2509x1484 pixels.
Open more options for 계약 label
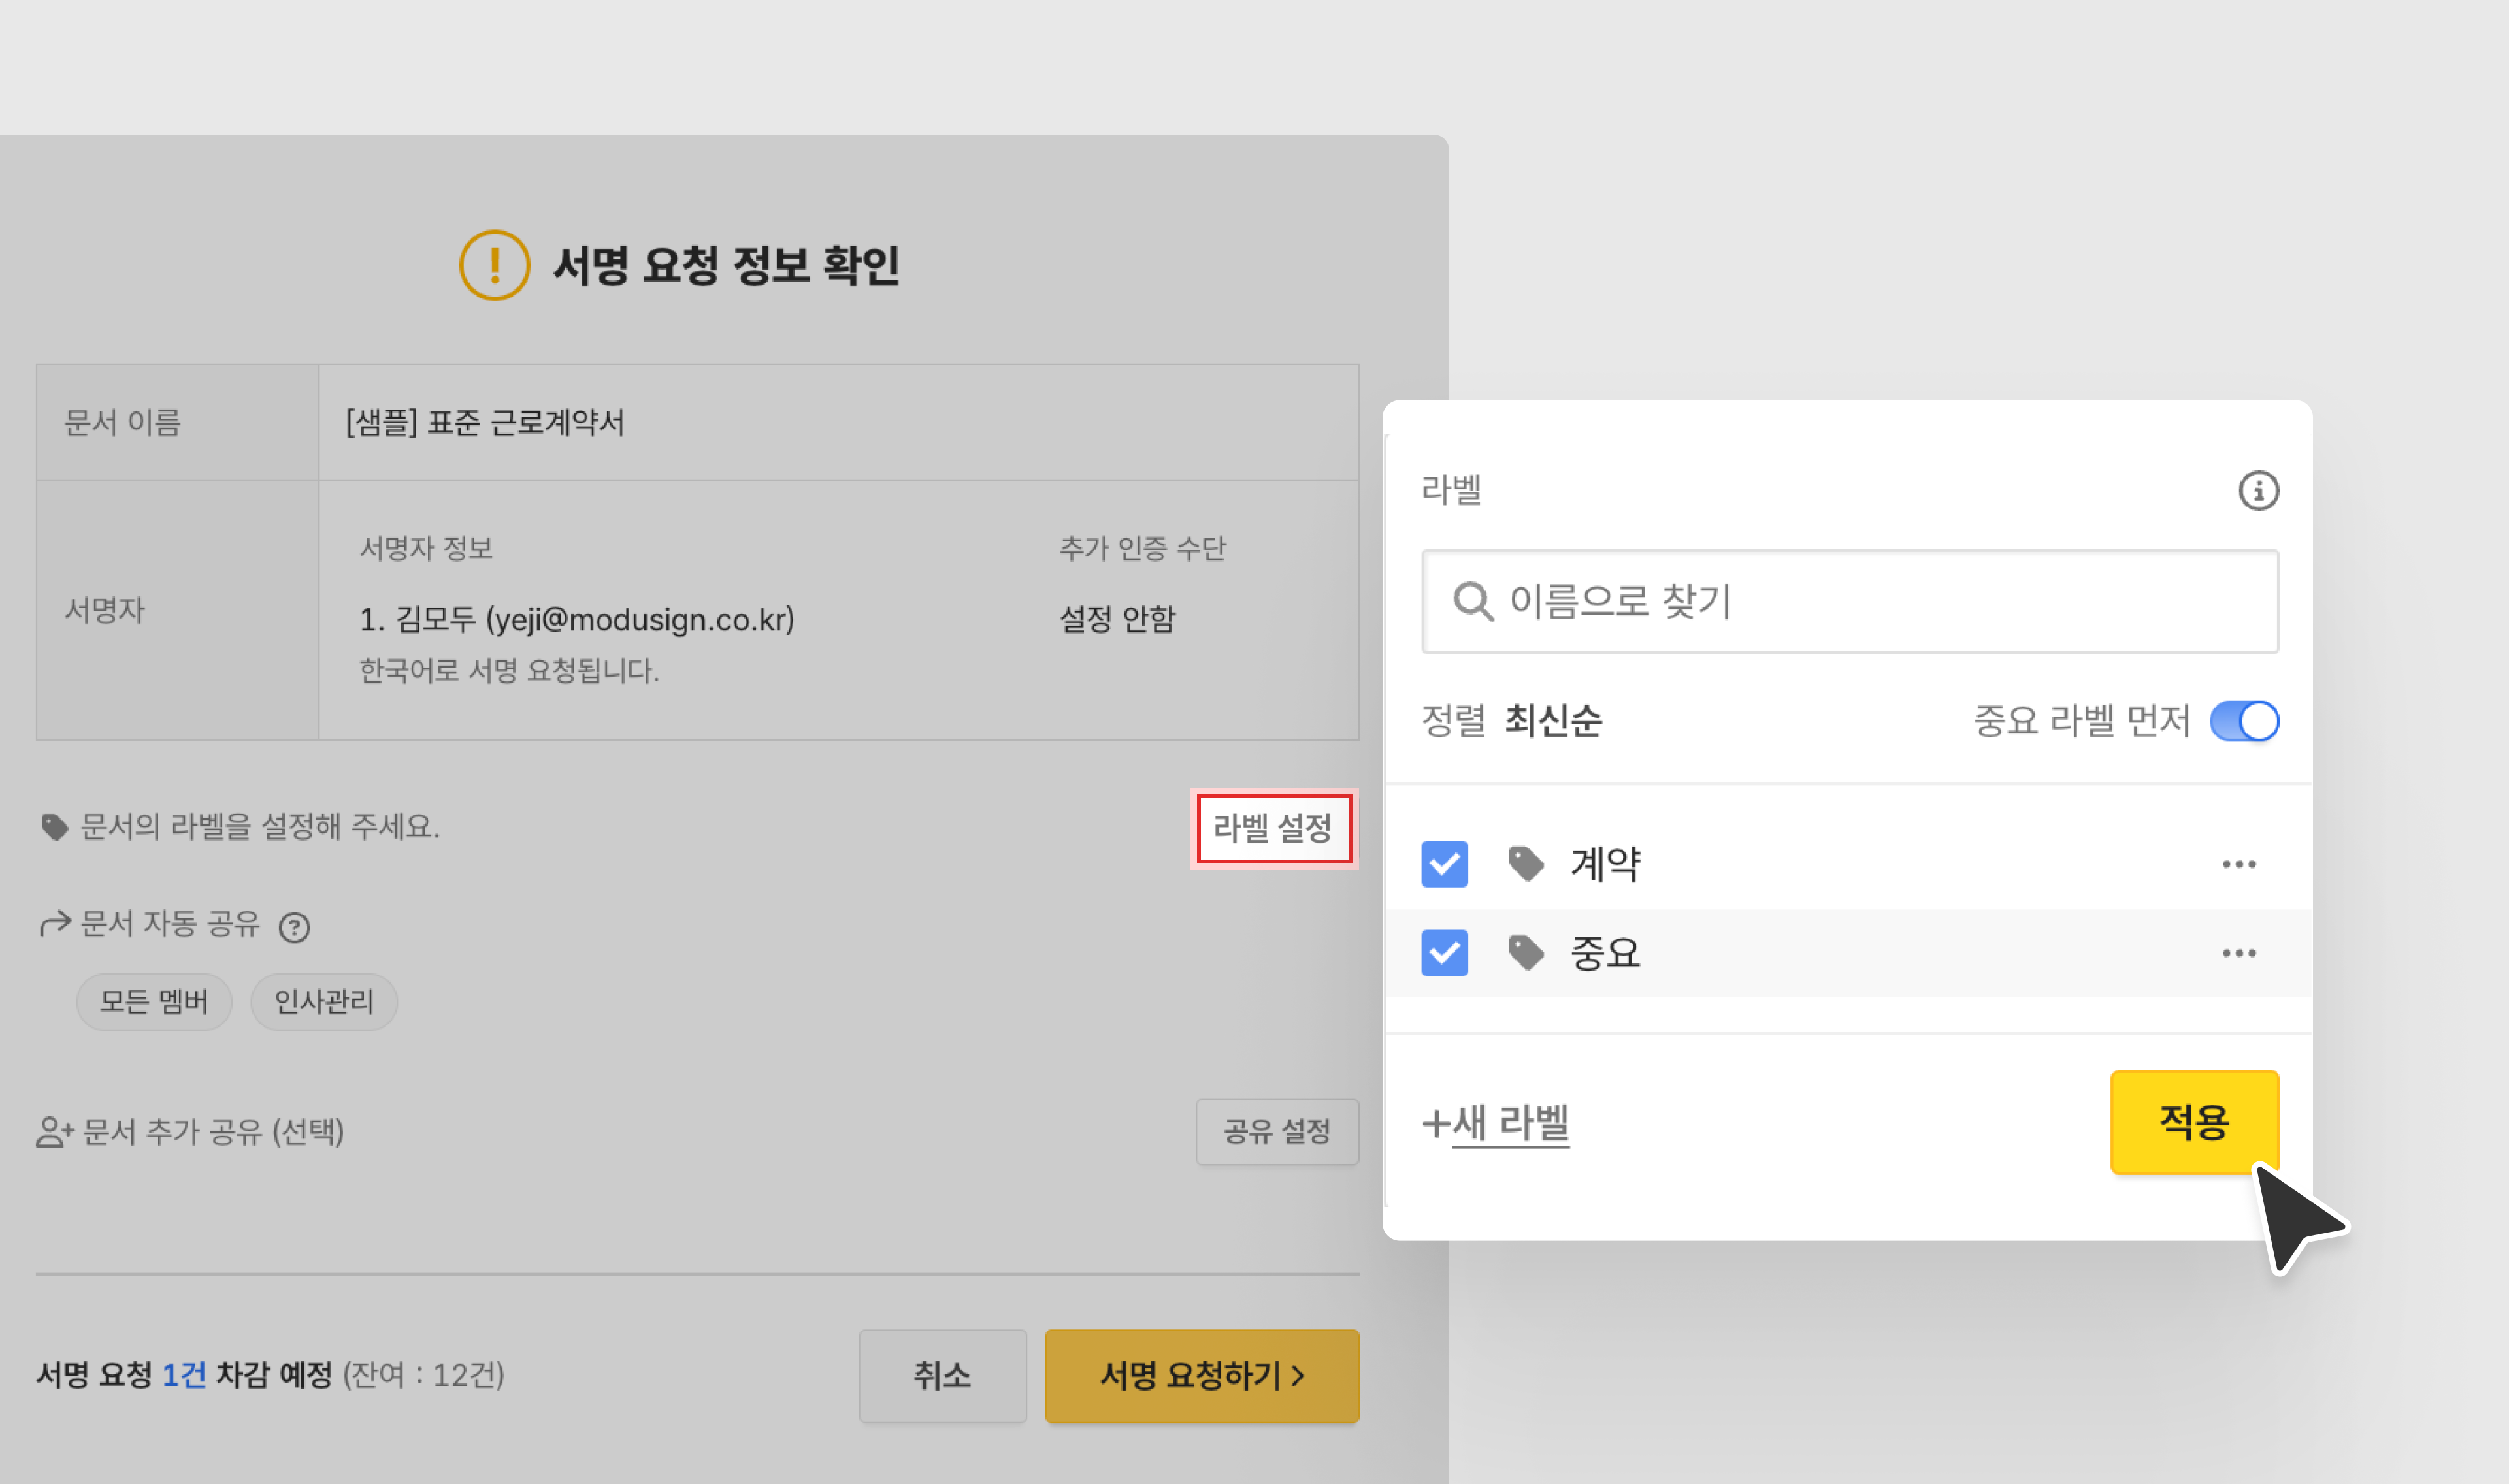2238,864
